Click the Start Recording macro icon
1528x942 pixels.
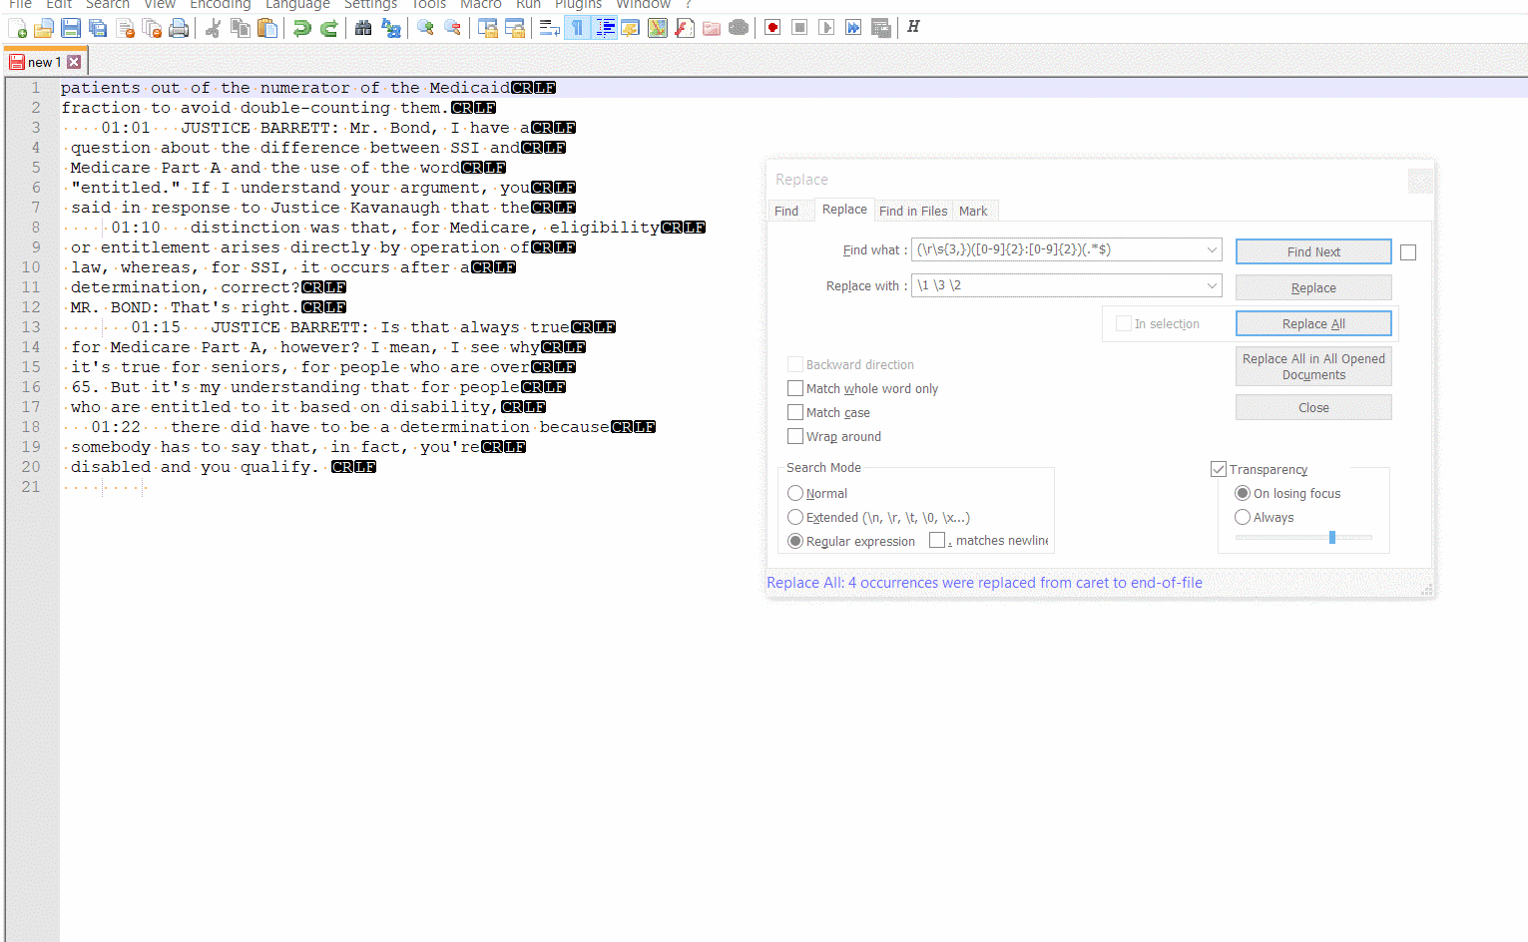tap(771, 28)
